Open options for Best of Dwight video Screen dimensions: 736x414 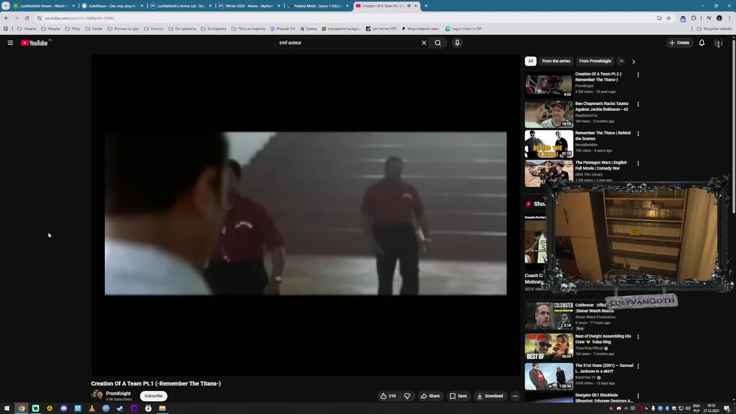tap(638, 337)
